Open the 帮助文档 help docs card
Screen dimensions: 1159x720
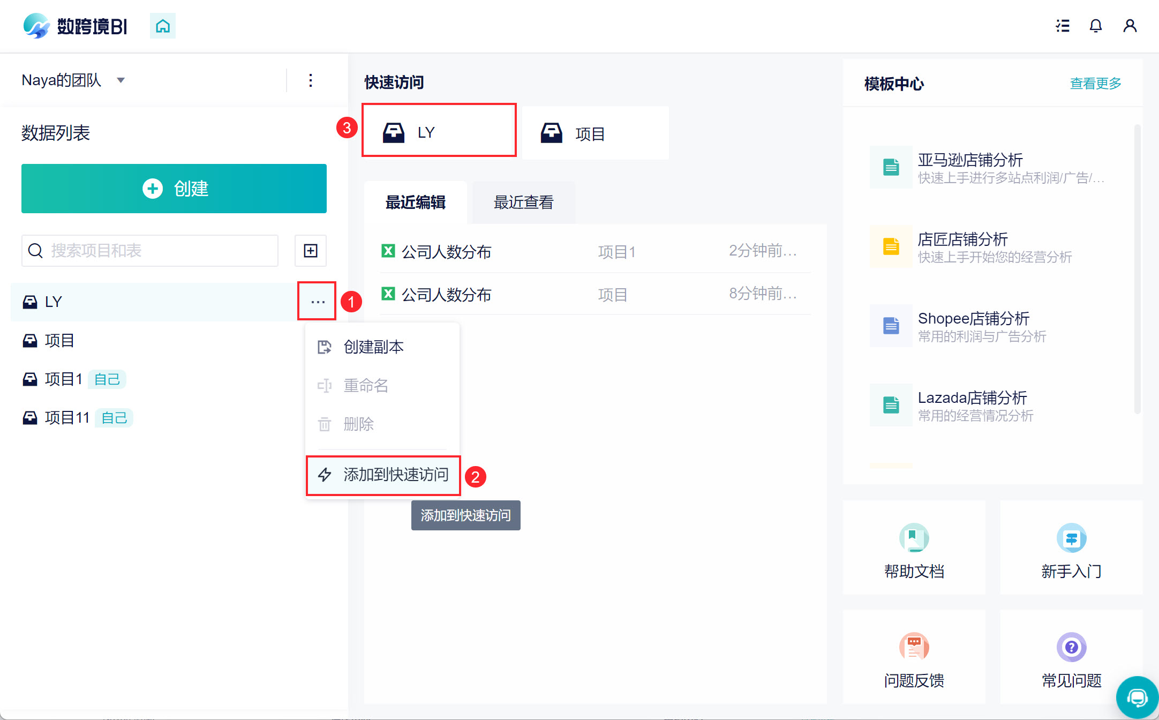click(914, 549)
